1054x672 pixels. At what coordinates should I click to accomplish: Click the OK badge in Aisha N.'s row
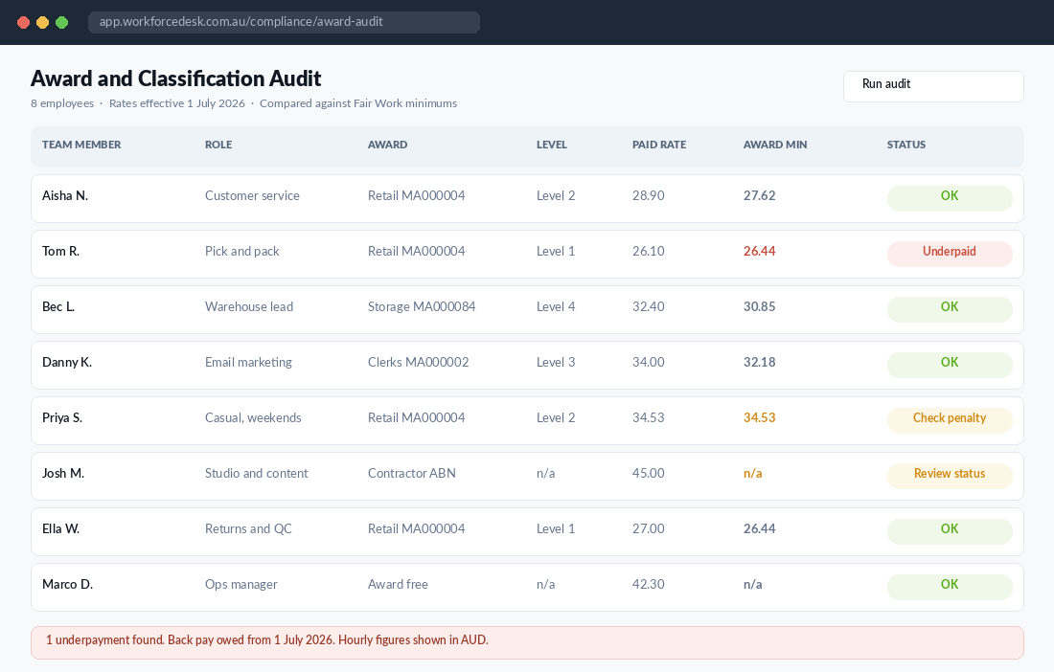tap(950, 198)
